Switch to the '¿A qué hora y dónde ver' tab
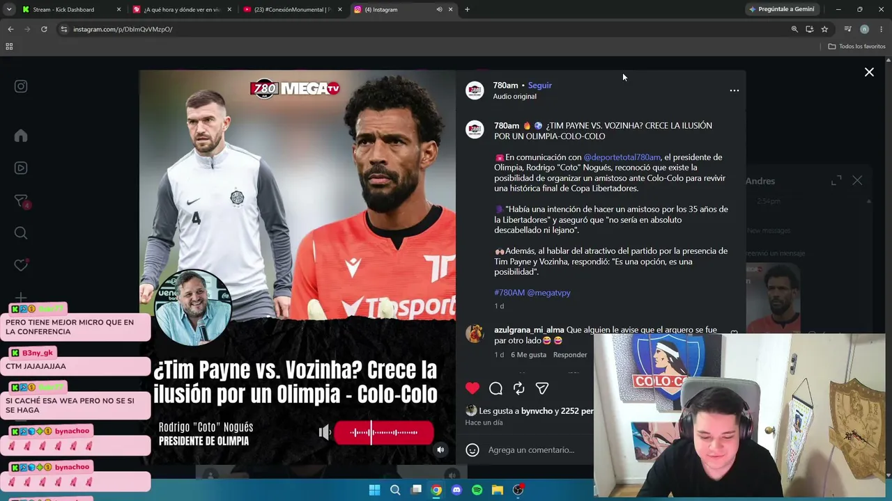Viewport: 892px width, 501px height. tap(180, 10)
